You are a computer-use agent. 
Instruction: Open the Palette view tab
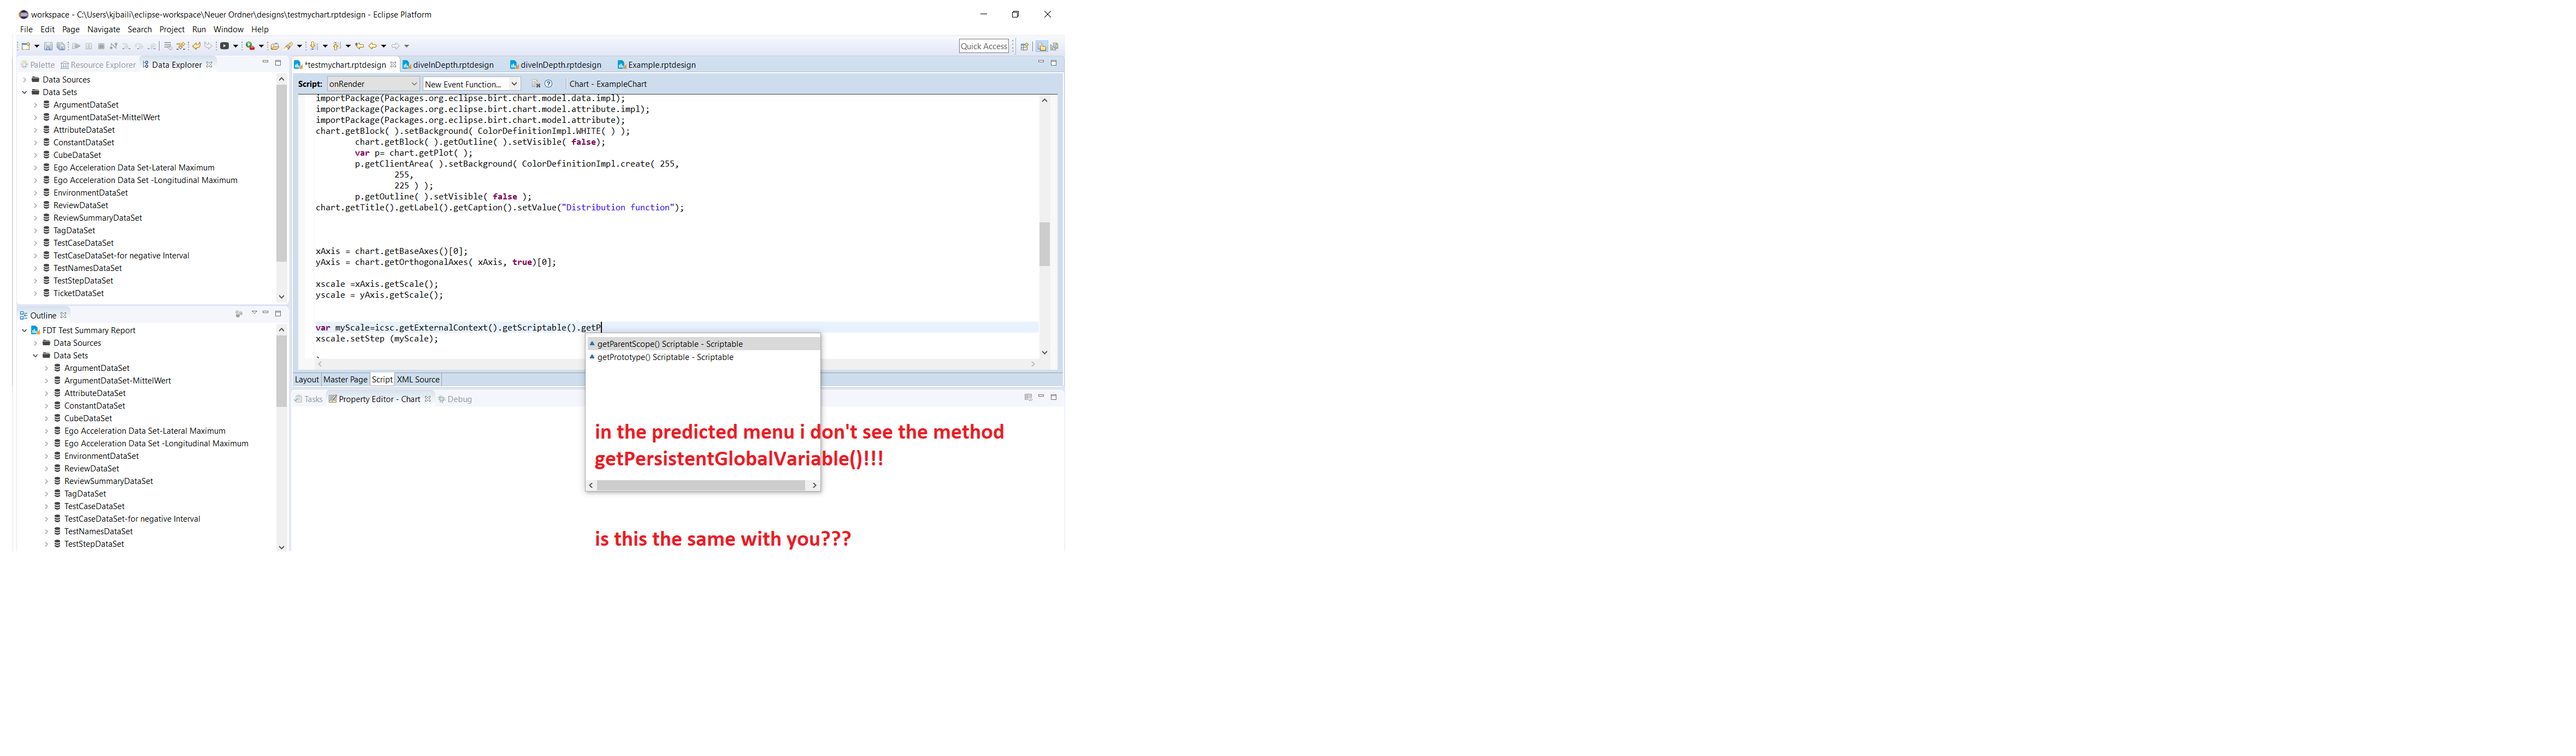38,65
